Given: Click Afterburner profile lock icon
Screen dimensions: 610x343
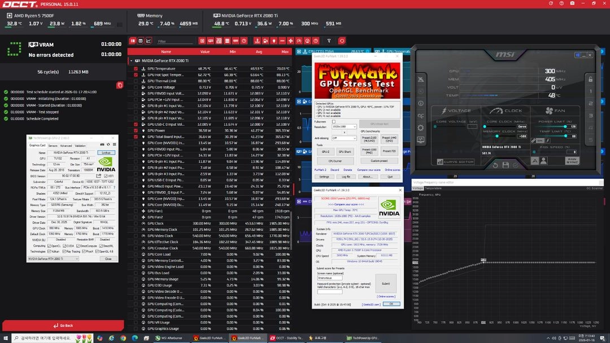Looking at the screenshot, I should point(590,79).
